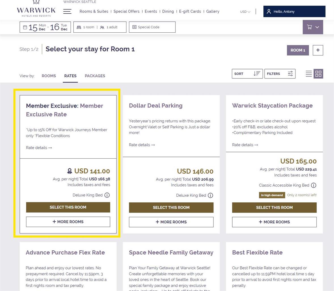Open the shopping cart dropdown

click(313, 27)
